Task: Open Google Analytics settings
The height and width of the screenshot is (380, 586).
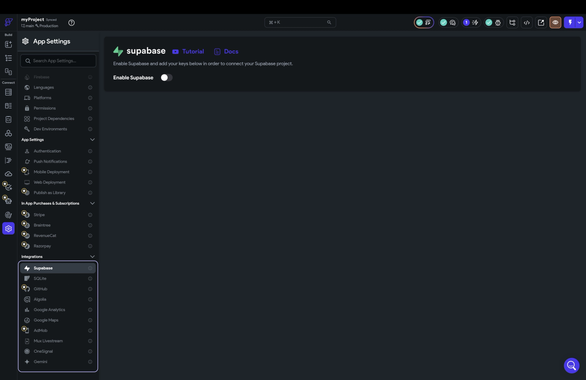Action: 58,310
